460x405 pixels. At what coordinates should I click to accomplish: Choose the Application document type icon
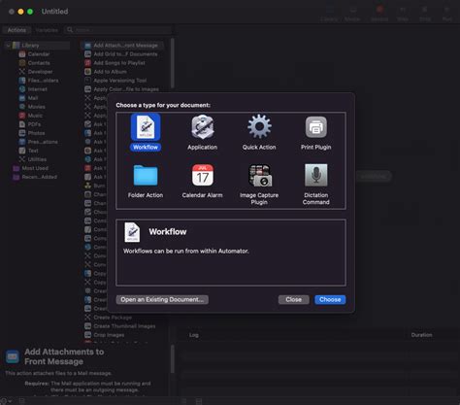[202, 127]
